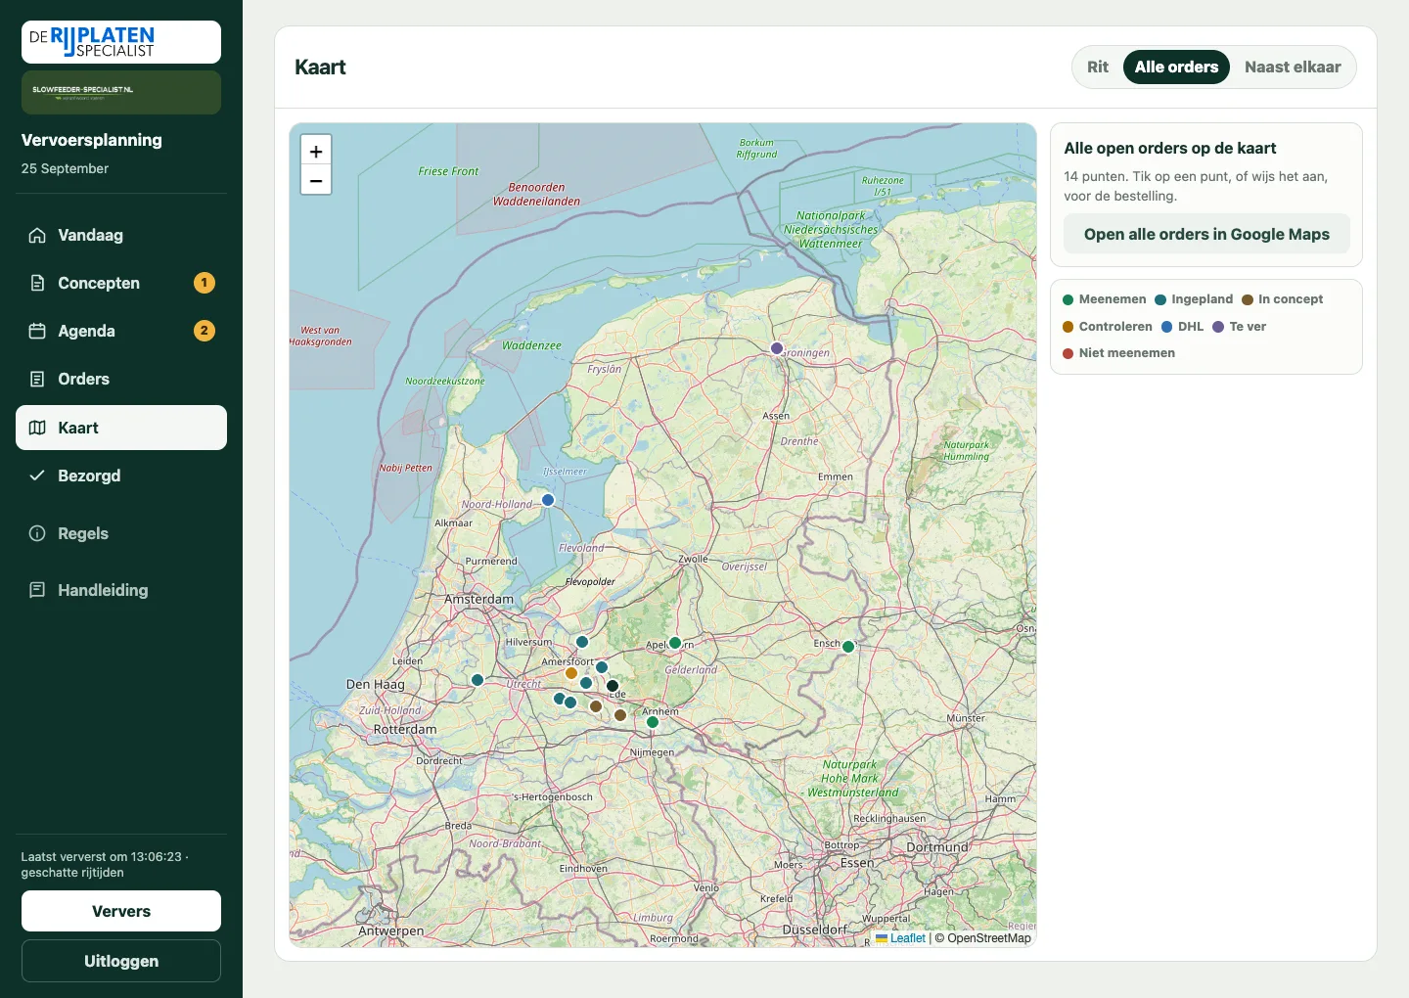Click the Slowfeeder-Specialist.nl logo banner
The height and width of the screenshot is (998, 1409).
[121, 92]
